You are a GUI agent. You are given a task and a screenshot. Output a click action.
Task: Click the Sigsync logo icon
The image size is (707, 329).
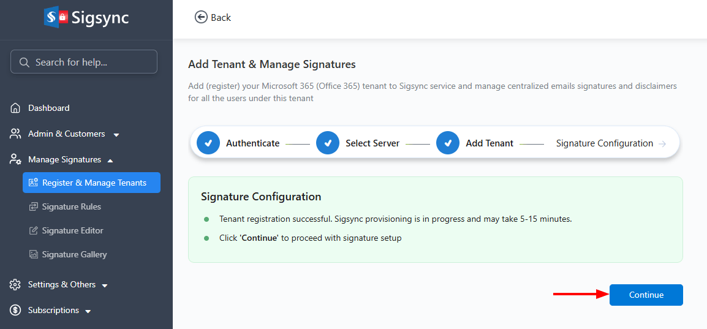pos(56,17)
